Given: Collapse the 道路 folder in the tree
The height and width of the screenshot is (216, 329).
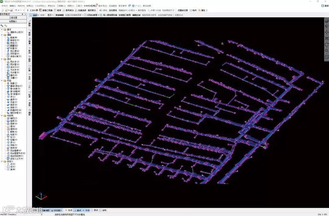Looking at the screenshot, I should click(2, 35).
